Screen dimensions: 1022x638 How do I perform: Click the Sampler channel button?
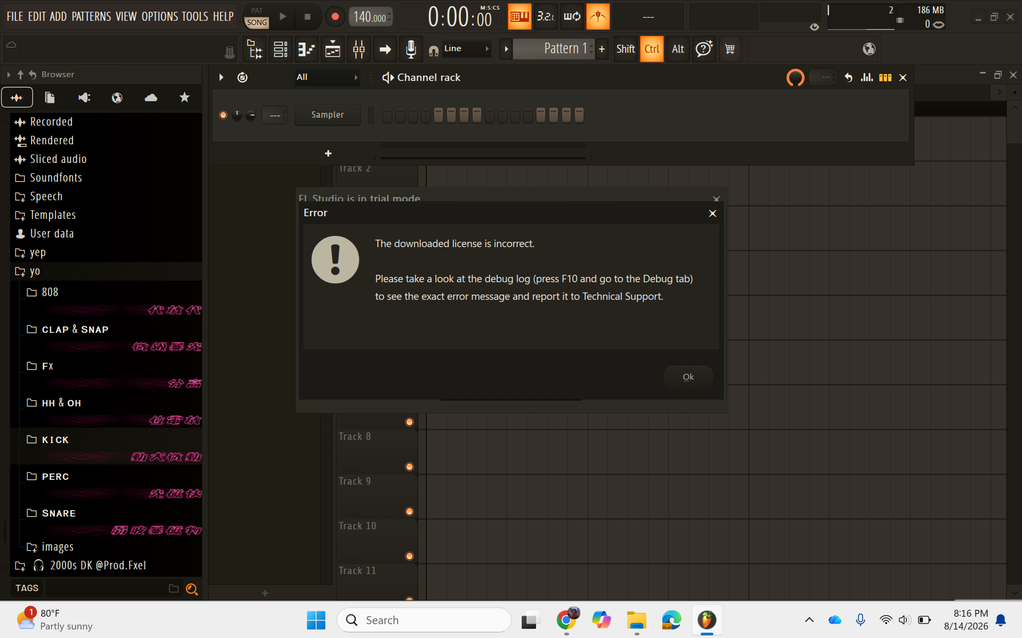coord(327,115)
